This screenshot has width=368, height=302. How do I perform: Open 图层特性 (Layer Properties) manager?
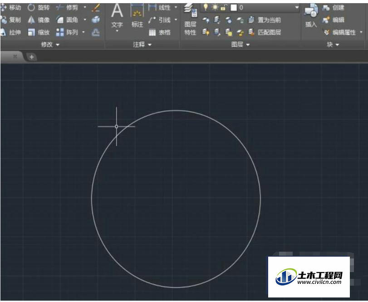coord(190,19)
